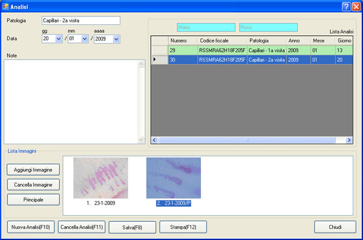Select row number 30 cell
The image size is (363, 240).
click(x=183, y=60)
